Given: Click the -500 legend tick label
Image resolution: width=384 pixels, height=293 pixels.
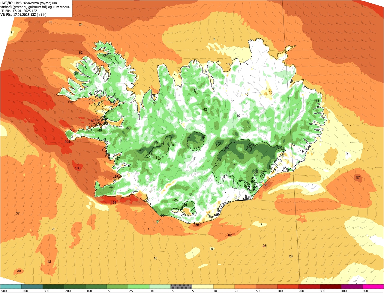Looking at the screenshot, I should click(3, 291).
